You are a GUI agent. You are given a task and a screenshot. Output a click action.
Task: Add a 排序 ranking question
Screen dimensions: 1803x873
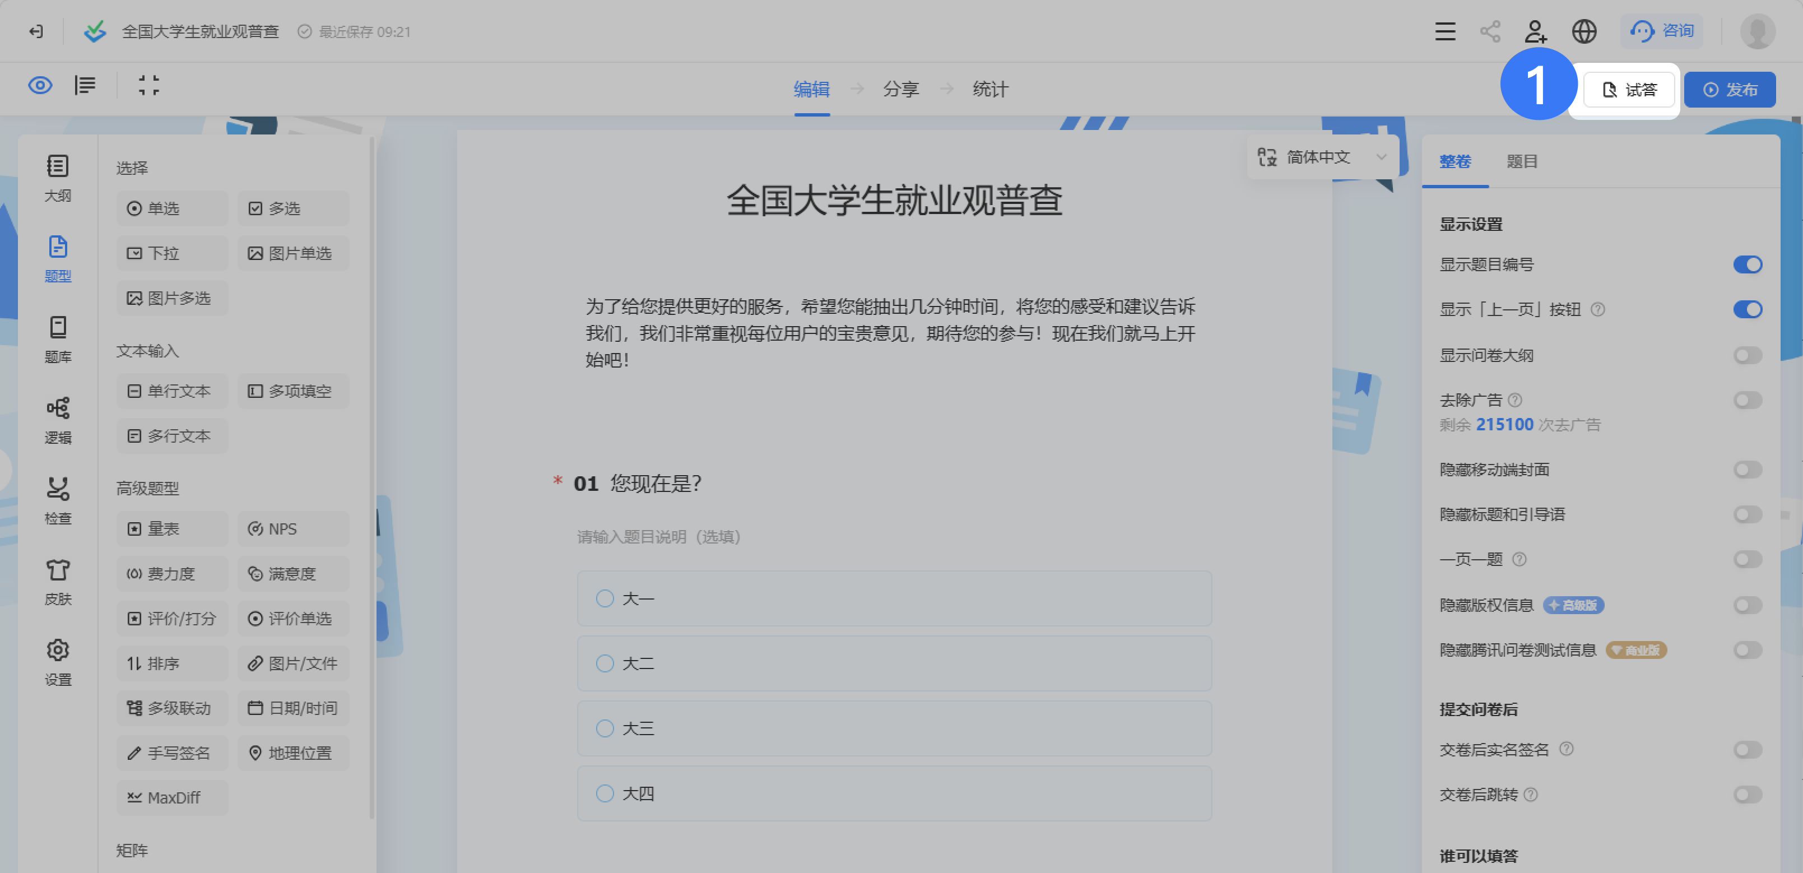pyautogui.click(x=172, y=663)
